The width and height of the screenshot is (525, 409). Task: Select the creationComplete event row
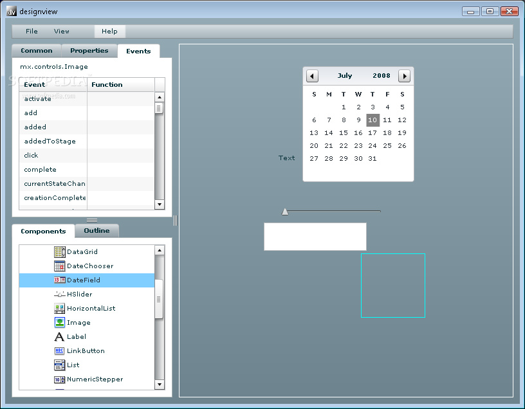click(x=87, y=198)
